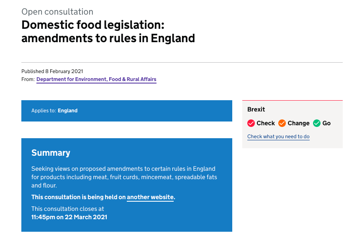Click the 'Summary' heading in blue box
The width and height of the screenshot is (349, 238).
tap(51, 153)
